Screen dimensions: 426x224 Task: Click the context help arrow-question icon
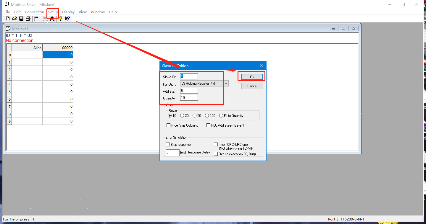pyautogui.click(x=67, y=19)
